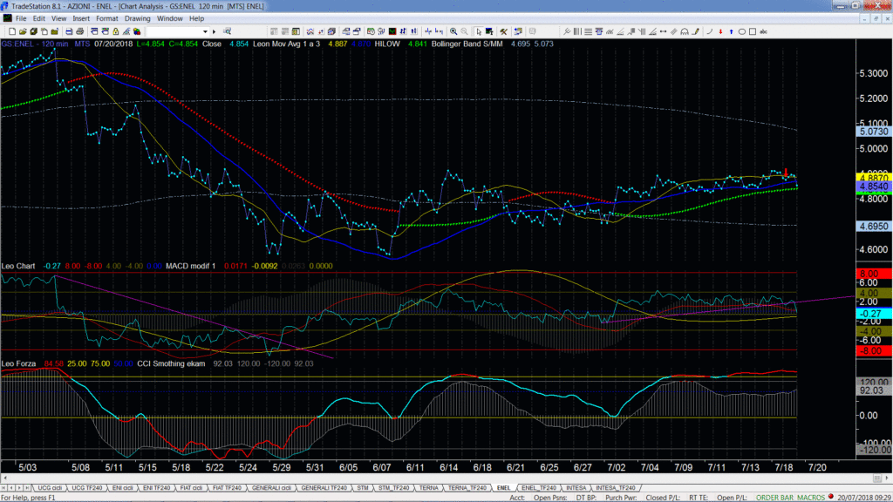893x502 pixels.
Task: Select the Pointer arrow tool
Action: [x=479, y=31]
